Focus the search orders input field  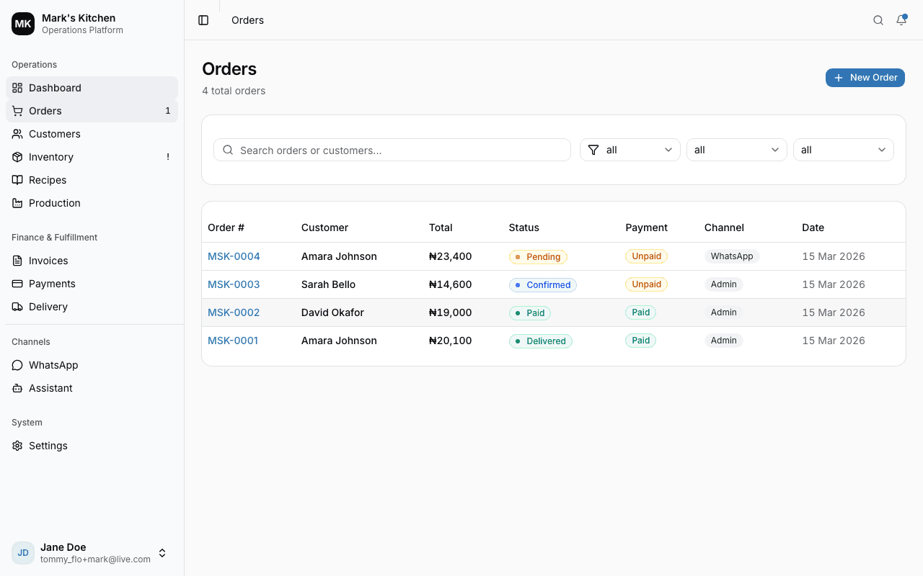tap(392, 150)
